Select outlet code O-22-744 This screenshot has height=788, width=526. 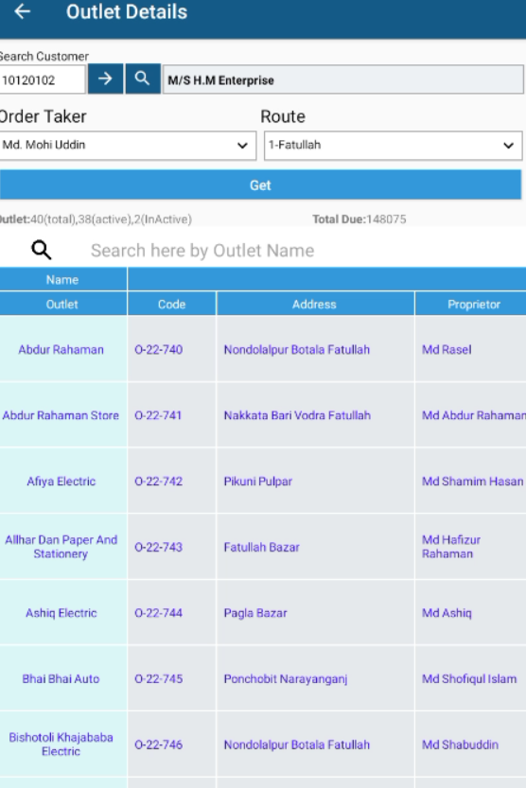click(158, 613)
